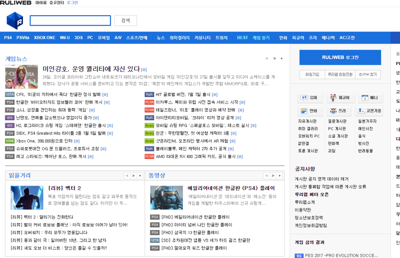Open the 프라 board icon button
Image resolution: width=400 pixels, height=258 pixels.
coord(340,111)
